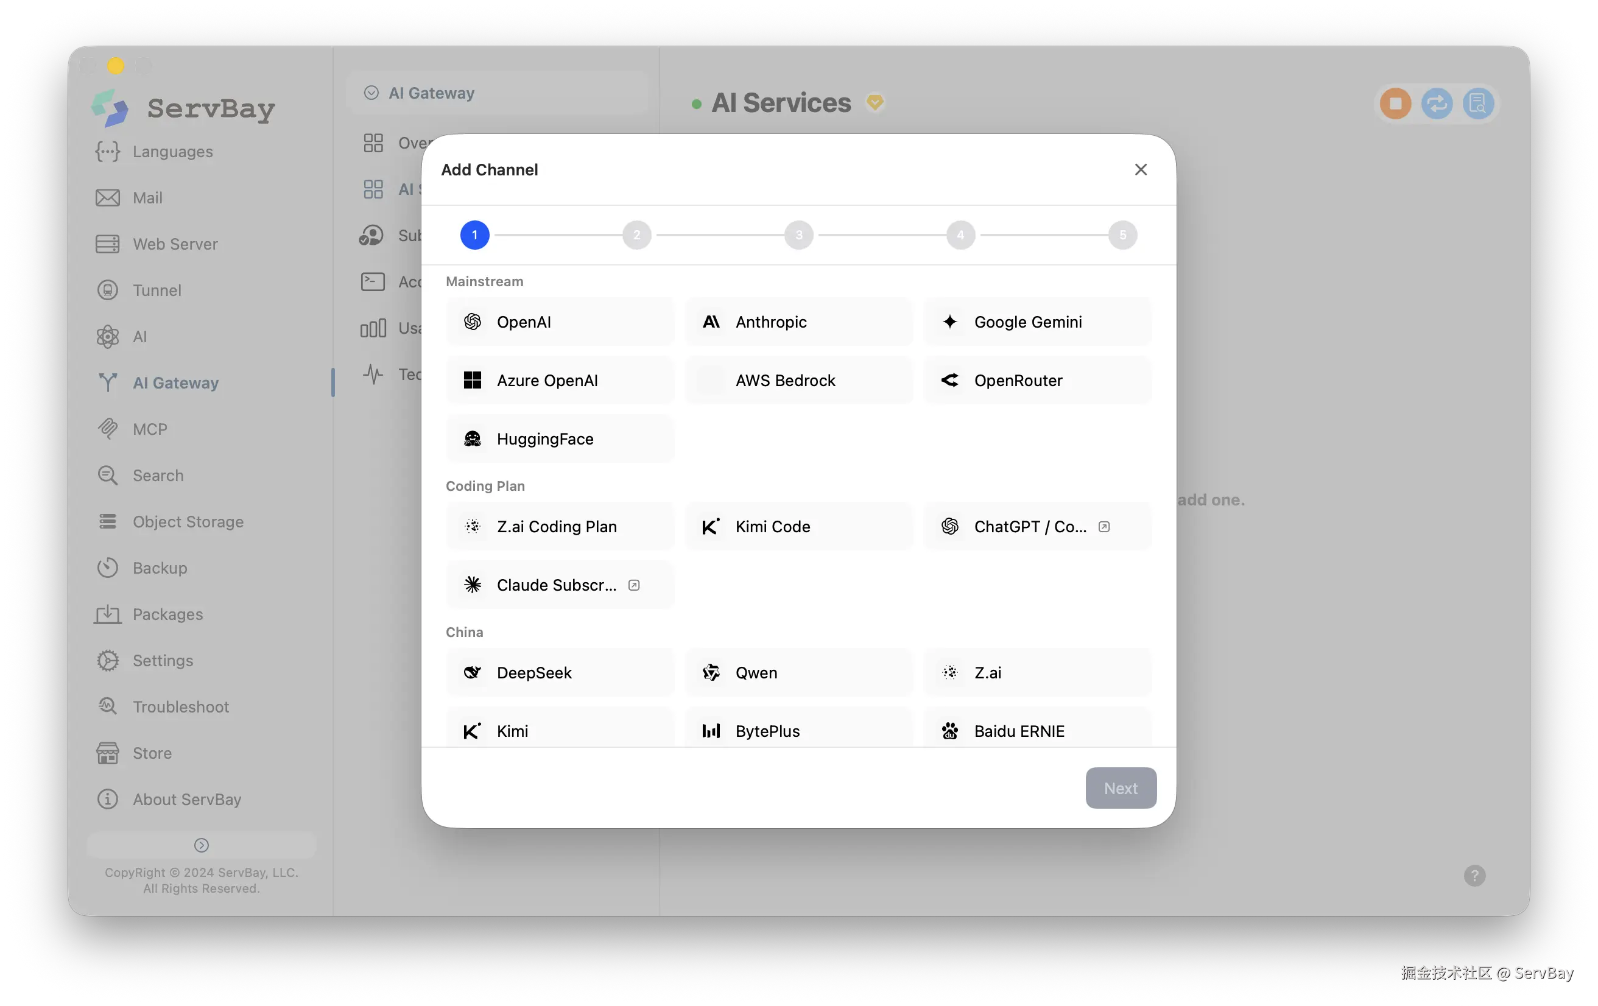
Task: Click the Backup sidebar icon
Action: [108, 568]
